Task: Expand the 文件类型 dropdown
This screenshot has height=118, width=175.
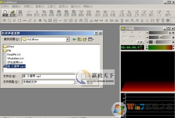Action: (x=75, y=82)
